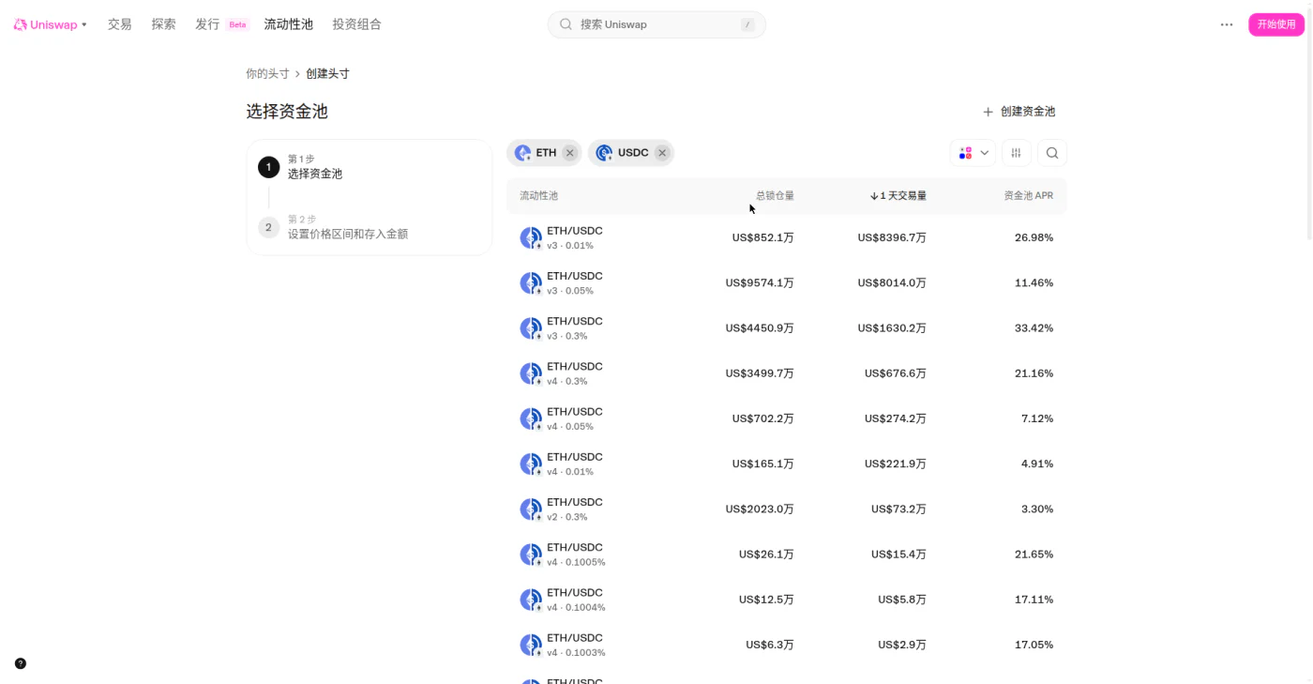
Task: Click the token pair icon for v3 0.01% pool
Action: (531, 238)
